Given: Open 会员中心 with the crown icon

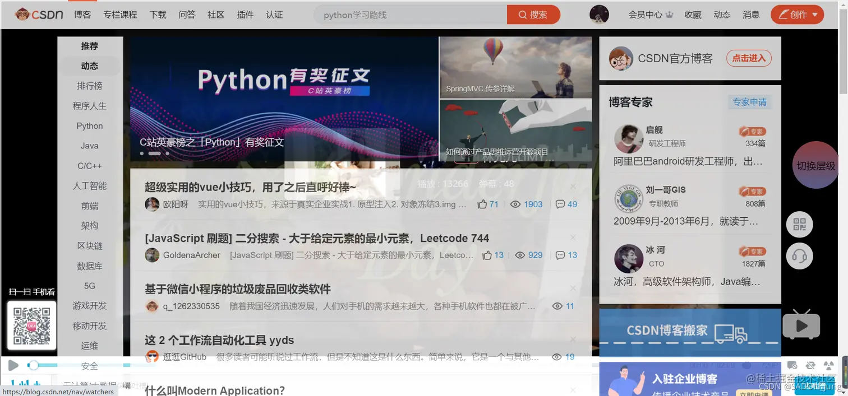Looking at the screenshot, I should [x=651, y=15].
